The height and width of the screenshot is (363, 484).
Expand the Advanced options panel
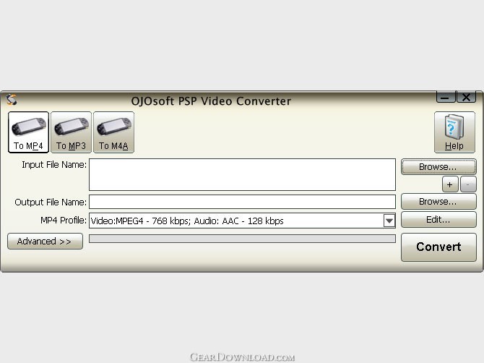click(x=45, y=241)
